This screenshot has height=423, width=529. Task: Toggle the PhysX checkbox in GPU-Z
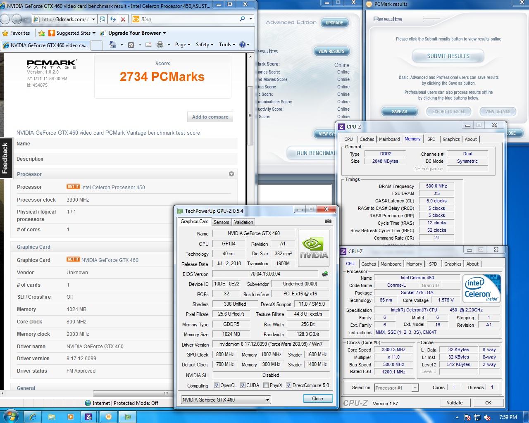click(266, 385)
